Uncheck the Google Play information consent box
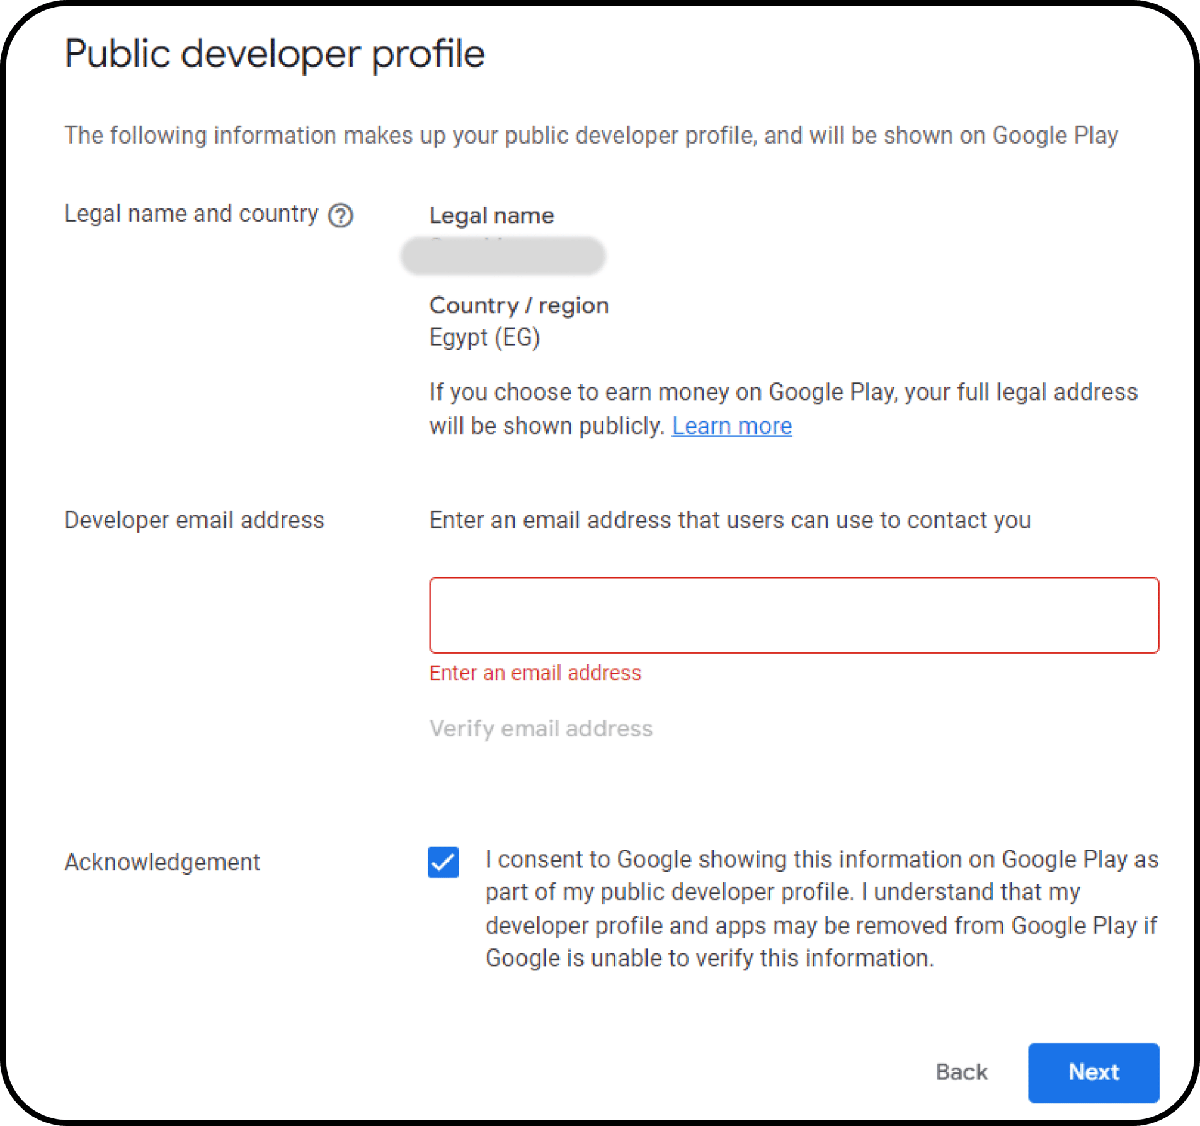The image size is (1200, 1126). pyautogui.click(x=443, y=862)
